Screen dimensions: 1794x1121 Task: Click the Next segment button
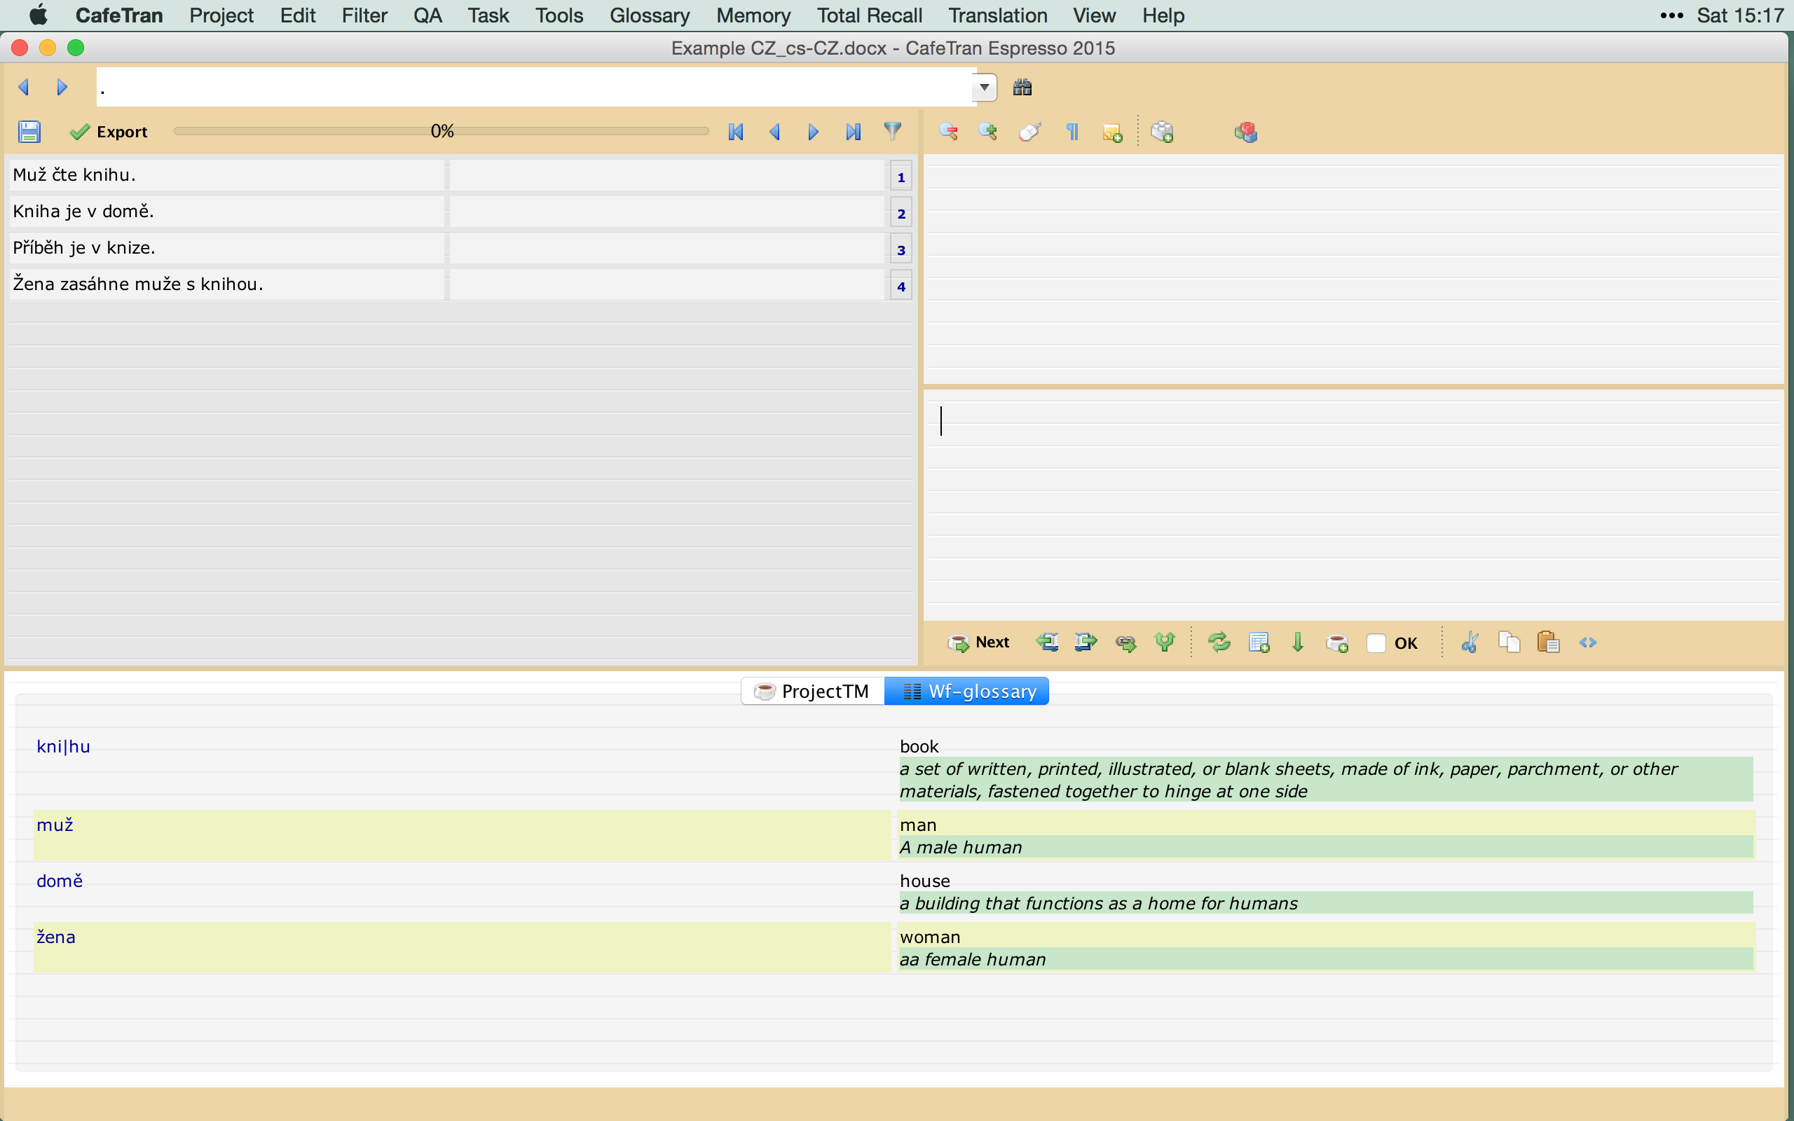(x=978, y=642)
